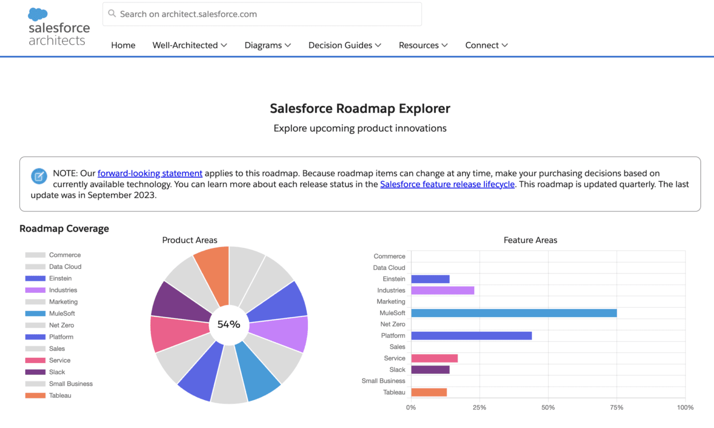
Task: Click the blue note icon in the NOTE banner
Action: (x=39, y=177)
